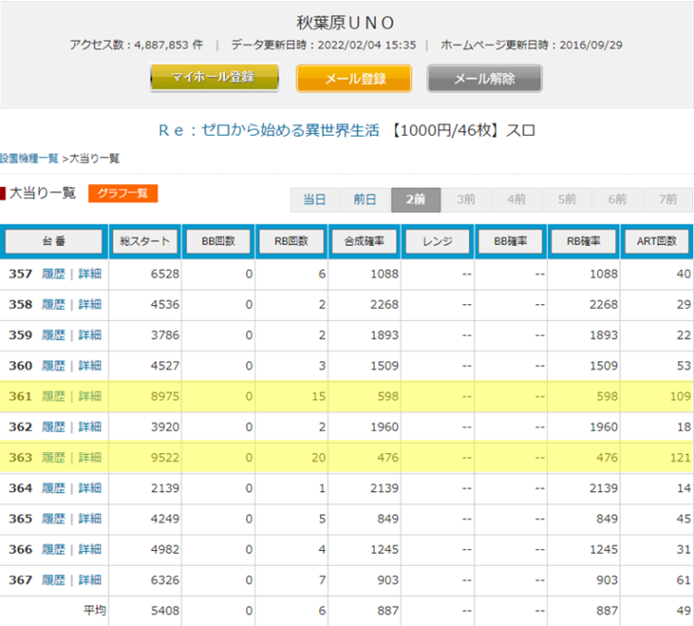Viewport: 694px width, 626px height.
Task: Click the RB確率 column header
Action: pos(584,241)
